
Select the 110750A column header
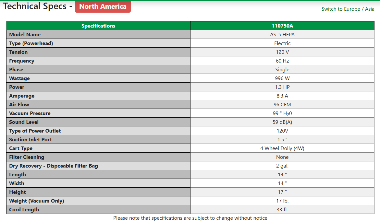point(282,26)
